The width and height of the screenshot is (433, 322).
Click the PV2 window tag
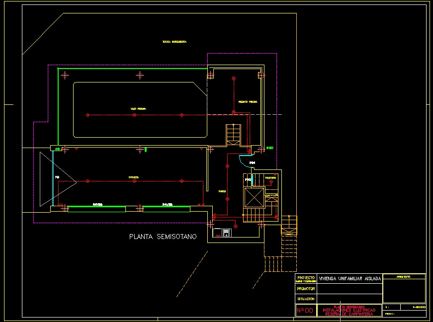[x=248, y=179]
